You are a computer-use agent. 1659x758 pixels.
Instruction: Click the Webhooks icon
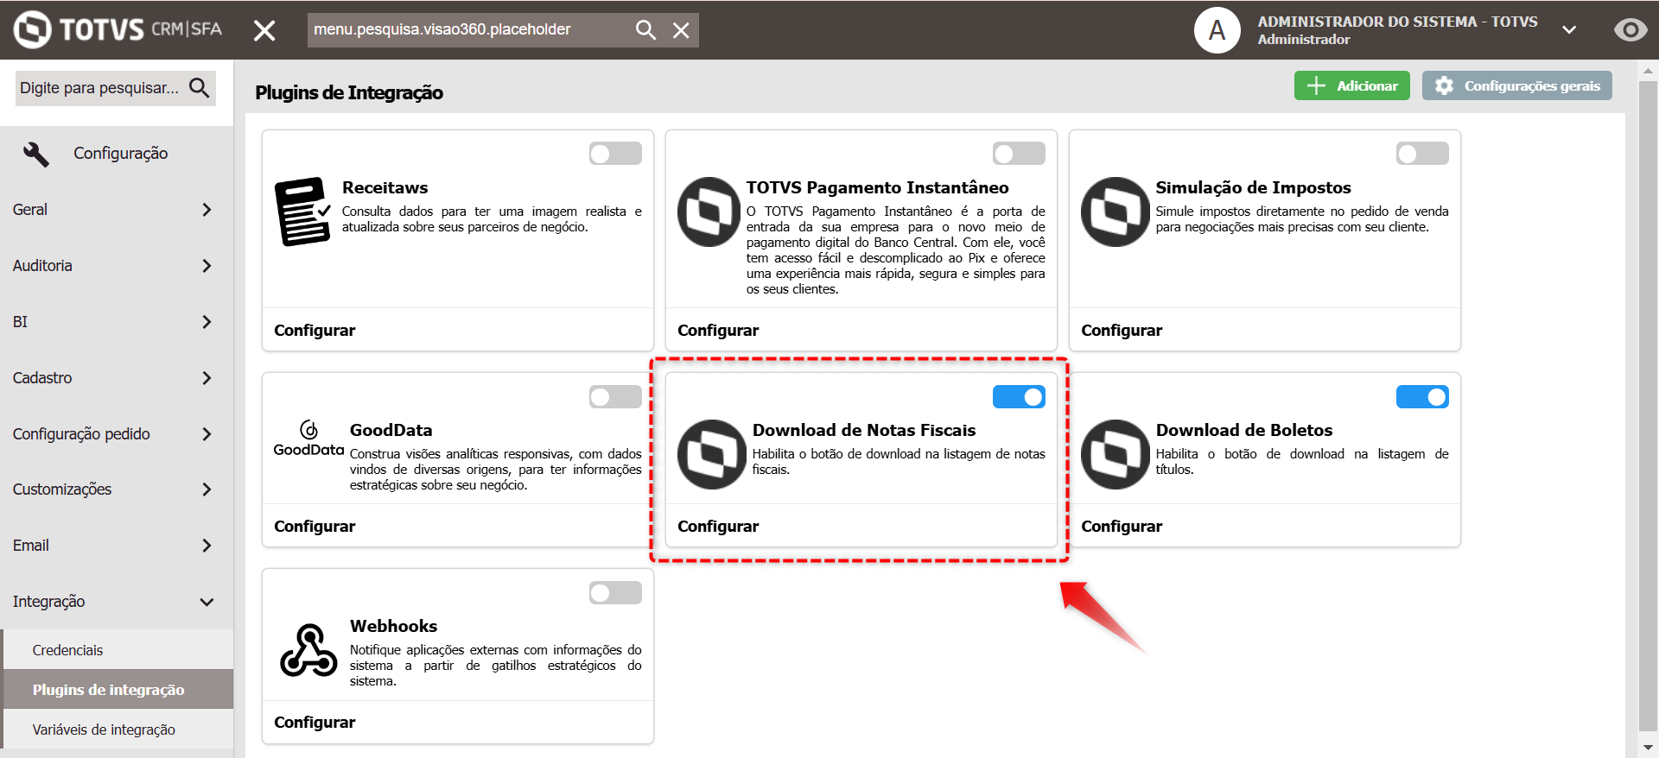pos(308,650)
